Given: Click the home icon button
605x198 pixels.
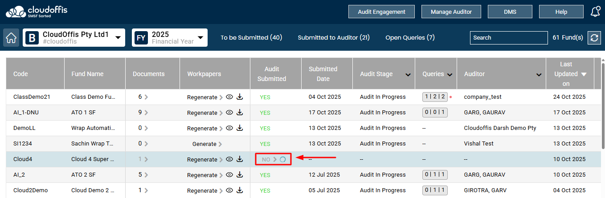Looking at the screenshot, I should coord(11,38).
